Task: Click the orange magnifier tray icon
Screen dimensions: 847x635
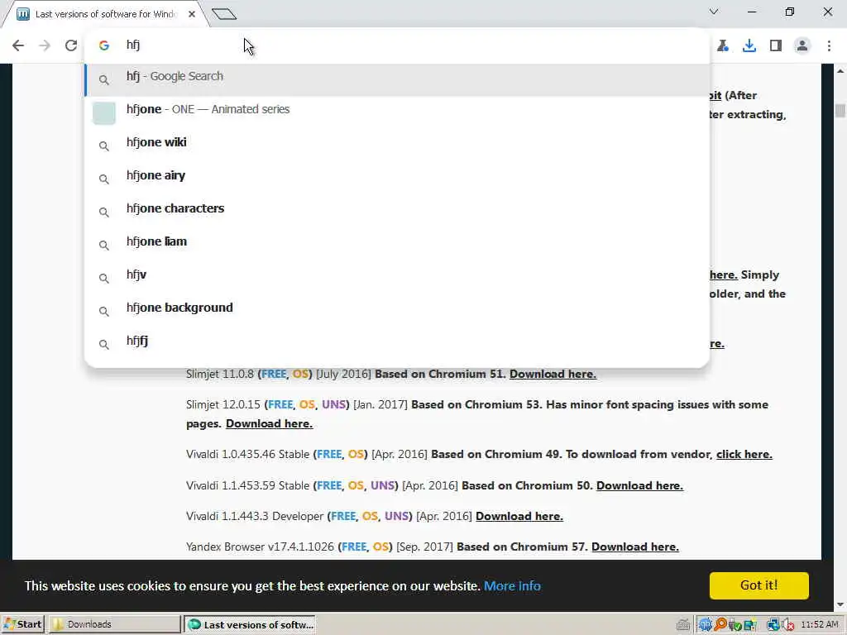Action: (x=720, y=625)
